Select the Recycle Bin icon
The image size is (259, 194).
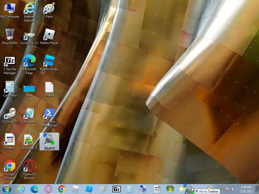[x=10, y=37]
